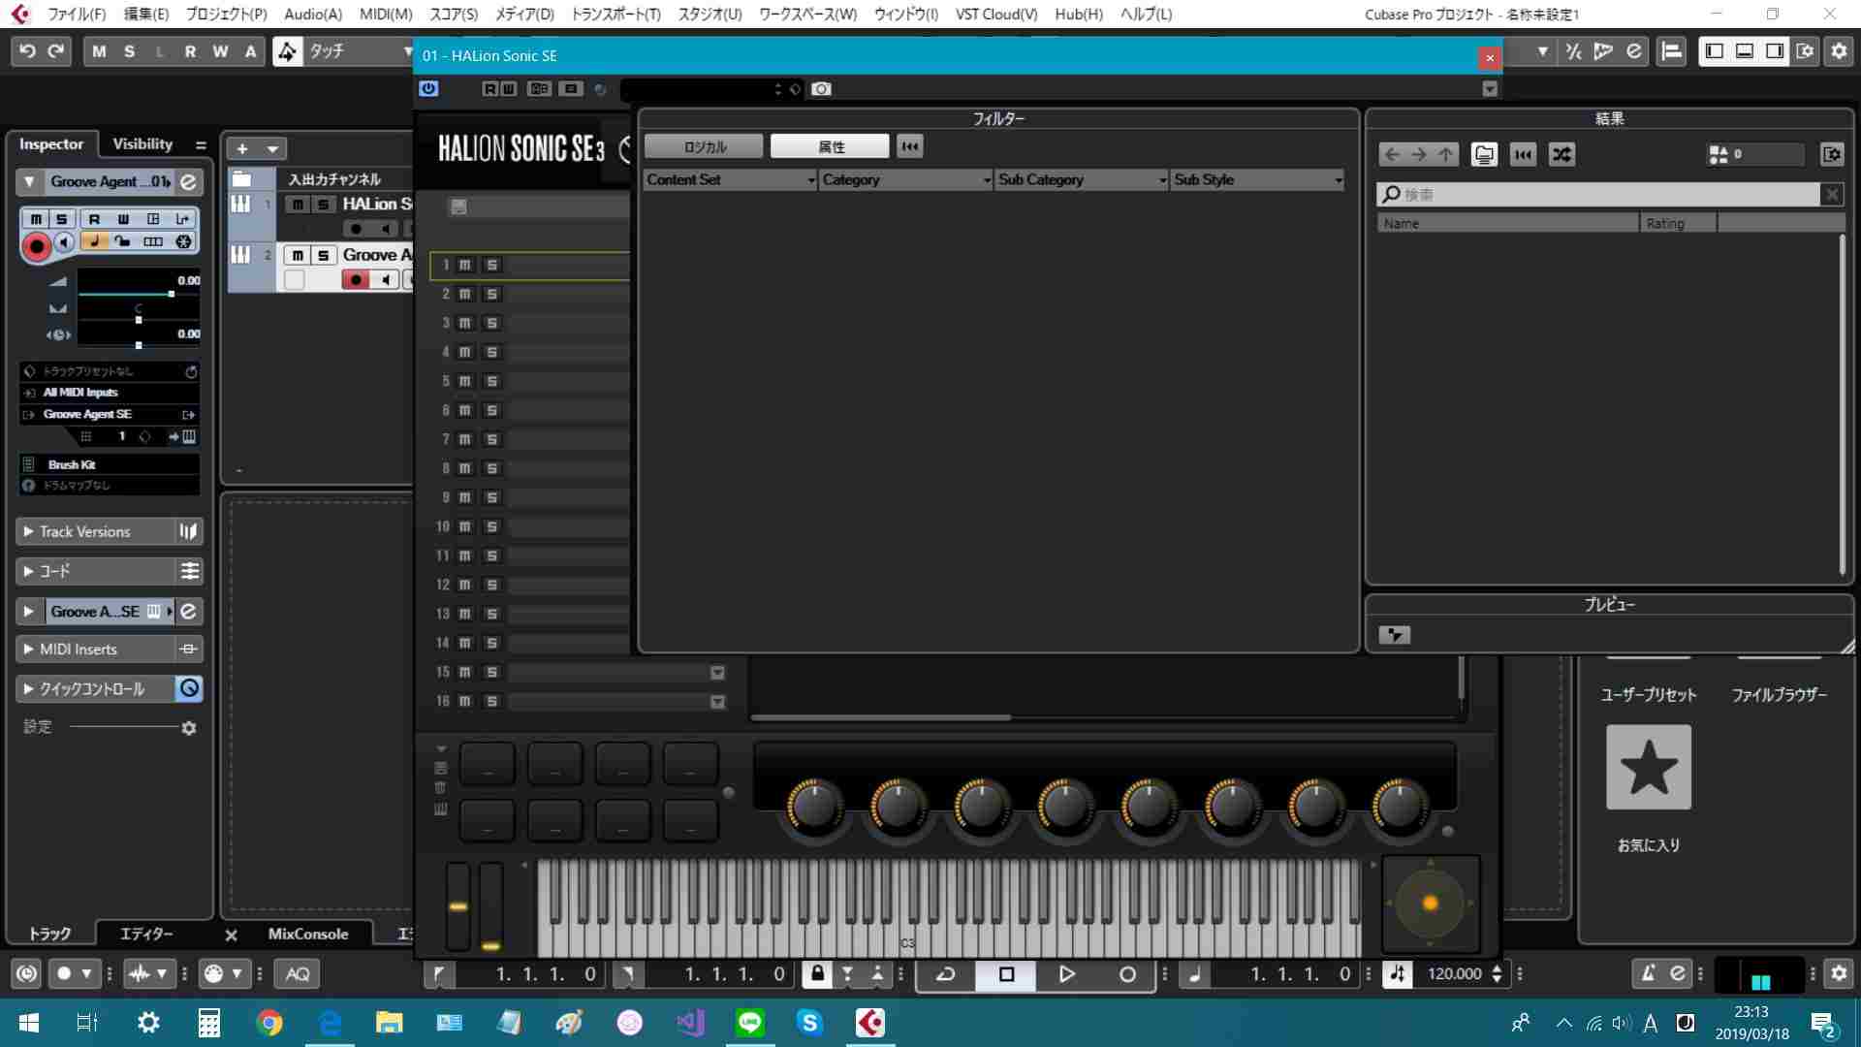The image size is (1861, 1047).
Task: Toggle the right zone layout icon
Action: (1774, 51)
